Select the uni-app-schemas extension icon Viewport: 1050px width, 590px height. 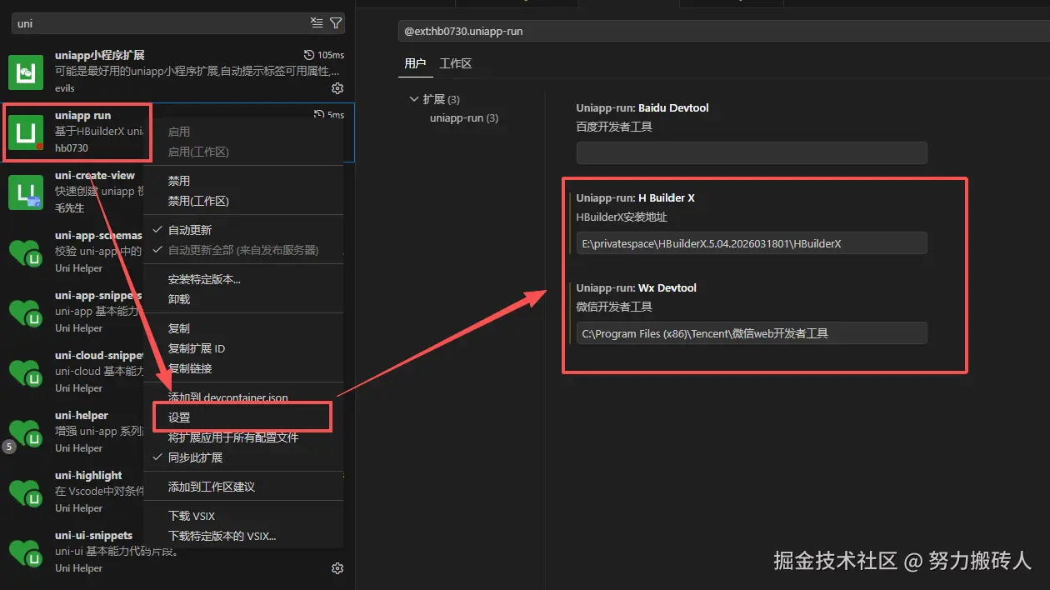click(x=26, y=252)
